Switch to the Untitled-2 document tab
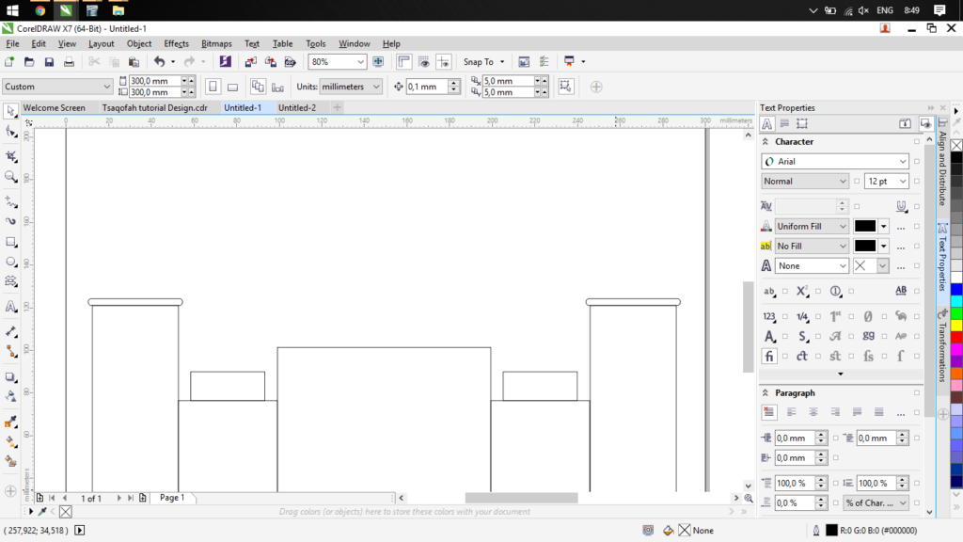This screenshot has height=542, width=963. point(296,108)
